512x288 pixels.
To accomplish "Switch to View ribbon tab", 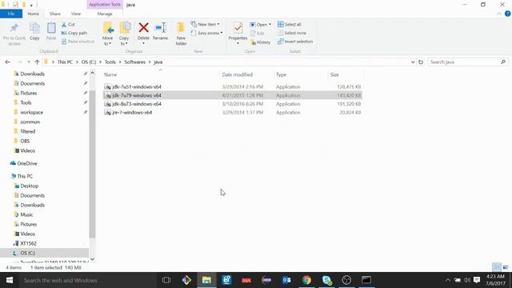I will pos(76,14).
